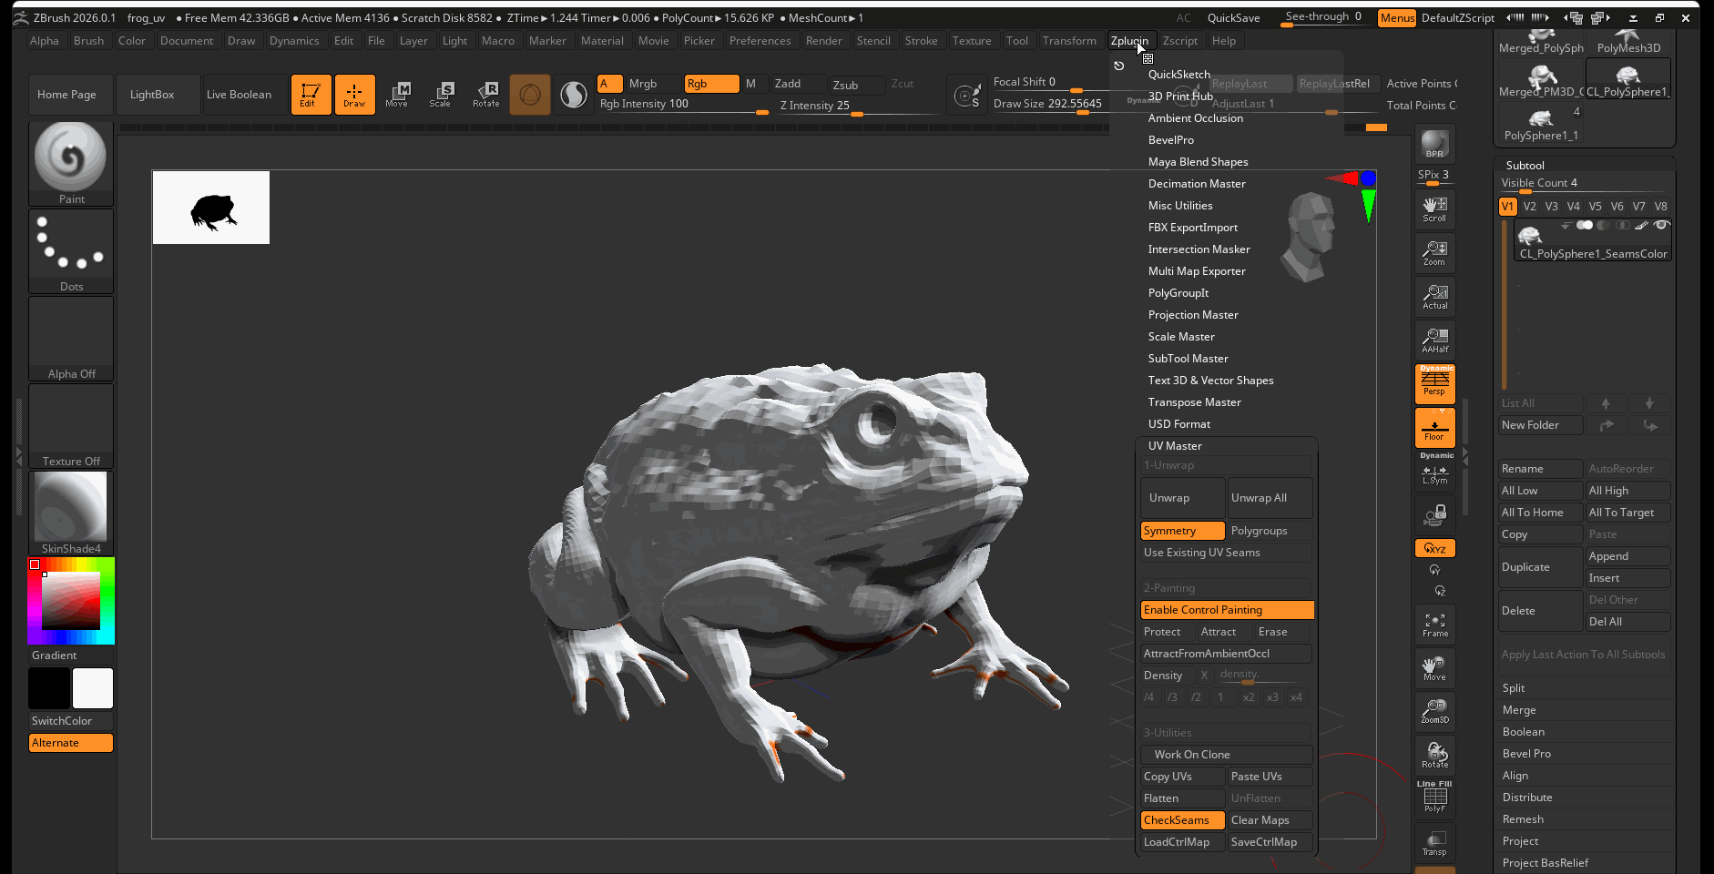Toggle PolyF line fill display
1714x874 pixels.
1434,798
